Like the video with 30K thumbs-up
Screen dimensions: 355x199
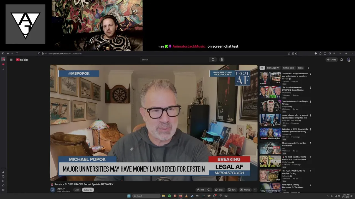click(200, 190)
